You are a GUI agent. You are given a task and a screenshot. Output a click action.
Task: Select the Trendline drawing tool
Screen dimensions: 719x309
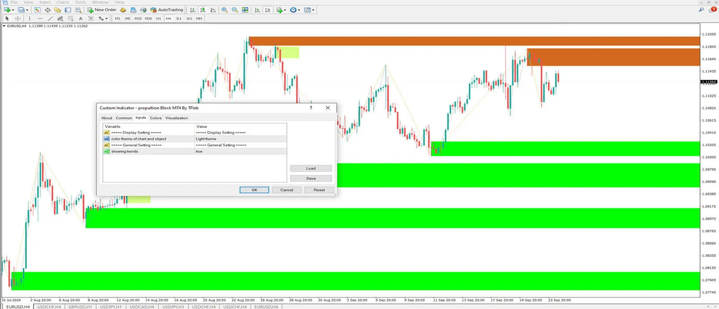point(50,18)
